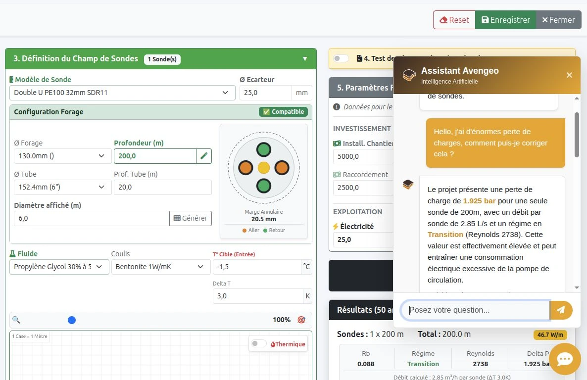Viewport: 587px width, 380px height.
Task: Expand the Fluide Propylène Glycol dropdown
Action: click(x=59, y=267)
